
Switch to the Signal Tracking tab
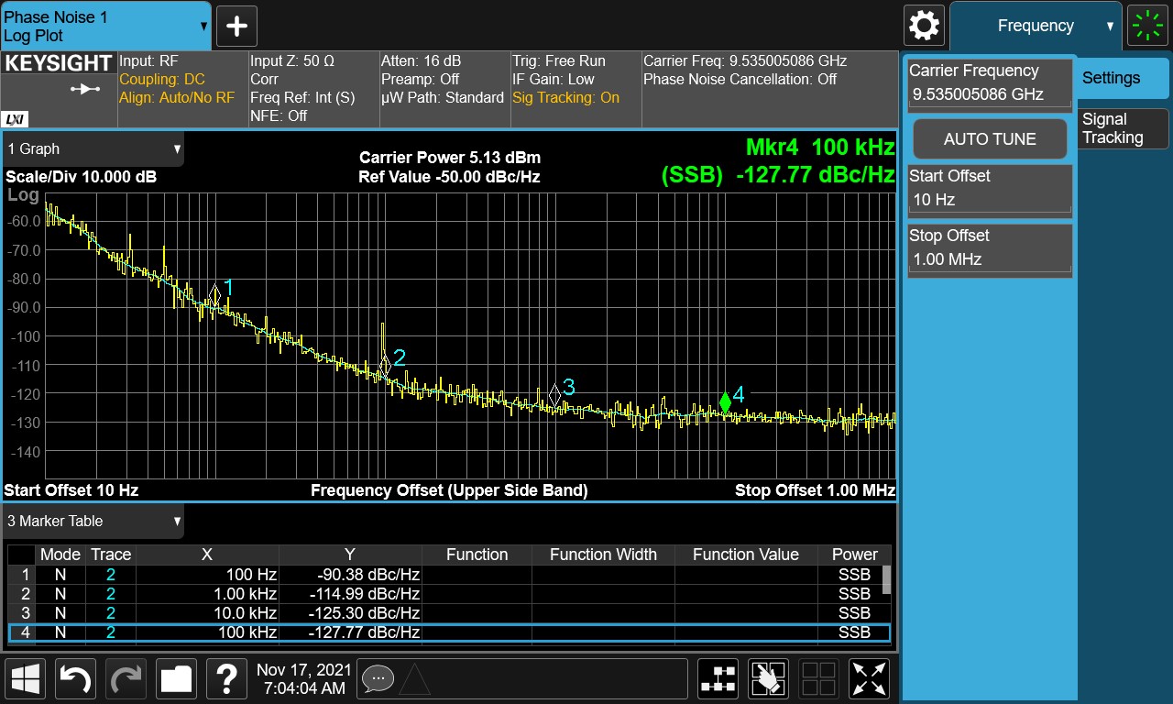[1123, 128]
